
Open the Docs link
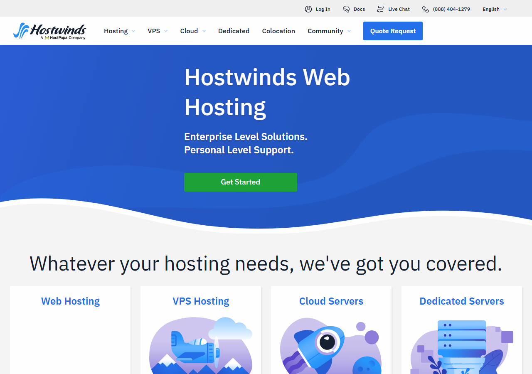point(360,9)
